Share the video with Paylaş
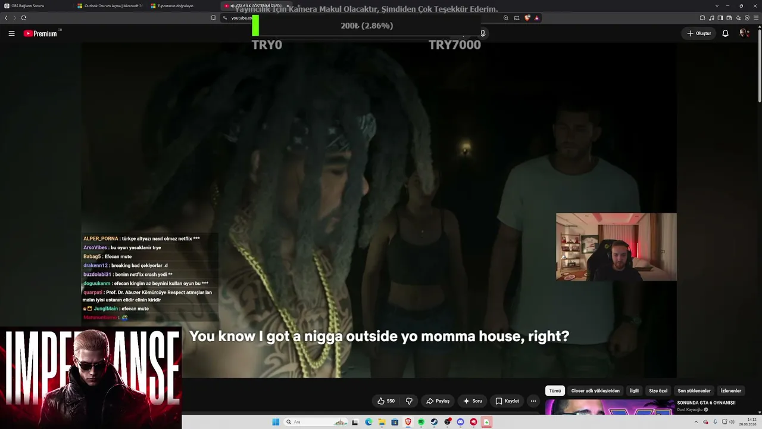Viewport: 762px width, 429px height. (x=438, y=401)
